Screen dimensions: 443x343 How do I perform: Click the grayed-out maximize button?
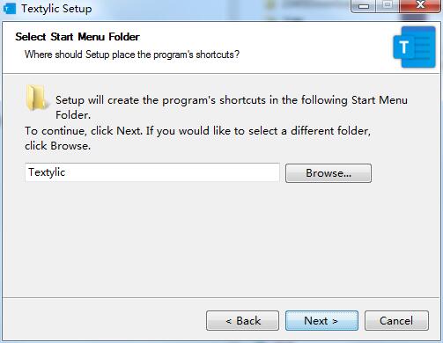[x=388, y=6]
